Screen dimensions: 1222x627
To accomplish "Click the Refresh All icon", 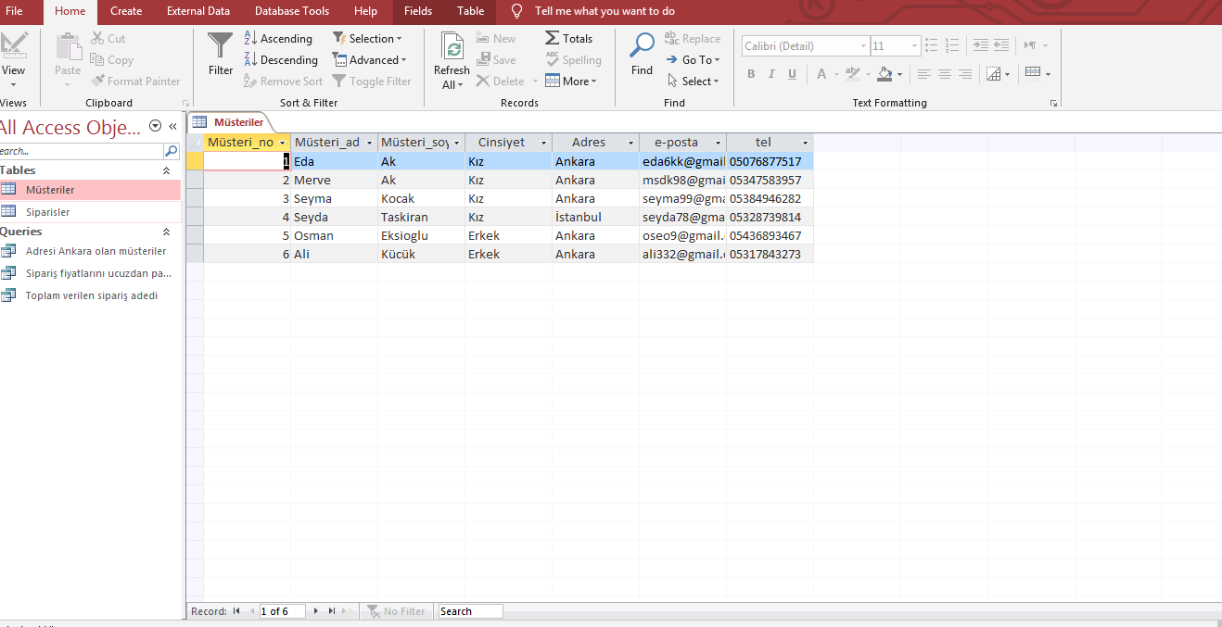I will (x=452, y=48).
